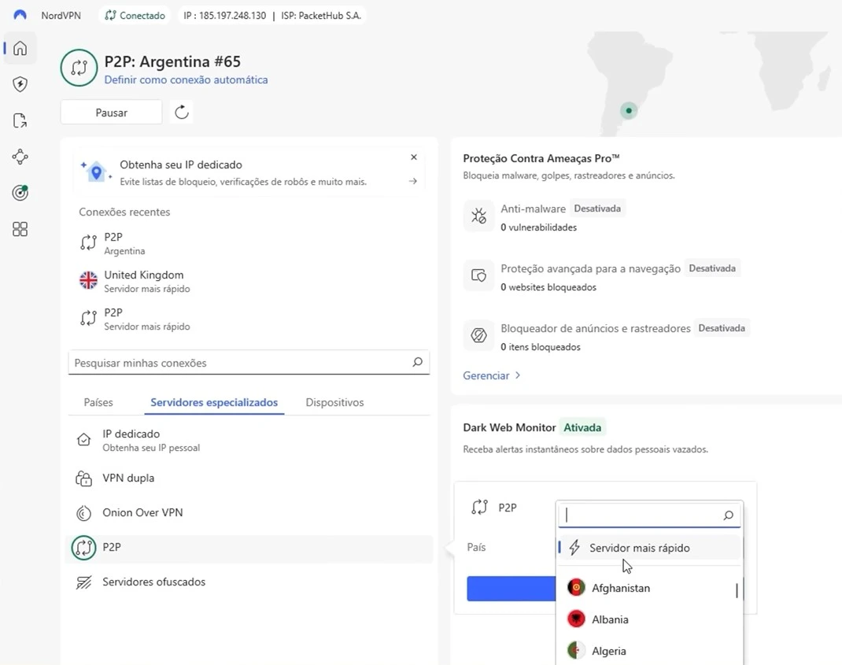Screen dimensions: 842x665
Task: Click the ad and tracker blocker icon
Action: (478, 335)
